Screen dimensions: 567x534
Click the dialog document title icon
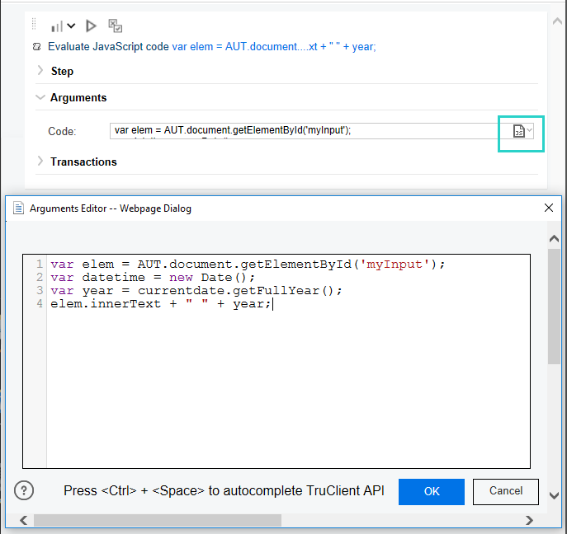tap(18, 208)
